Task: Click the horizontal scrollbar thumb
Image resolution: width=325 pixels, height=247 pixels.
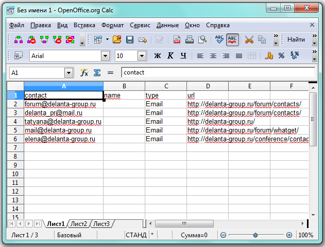Action: [x=184, y=223]
